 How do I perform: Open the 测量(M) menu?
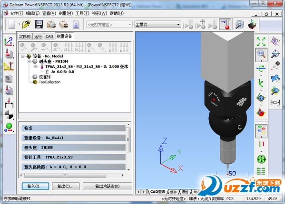66,13
